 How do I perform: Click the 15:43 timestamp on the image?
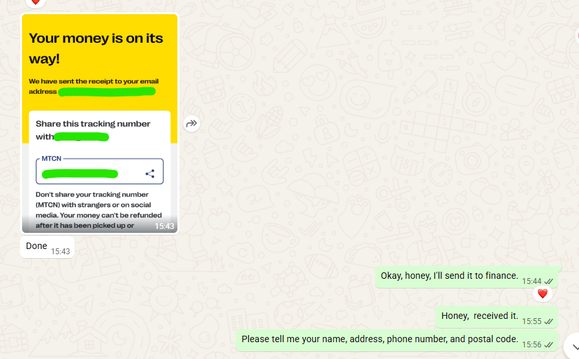point(165,226)
